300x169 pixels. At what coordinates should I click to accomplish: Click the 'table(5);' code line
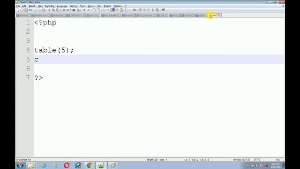pyautogui.click(x=54, y=50)
